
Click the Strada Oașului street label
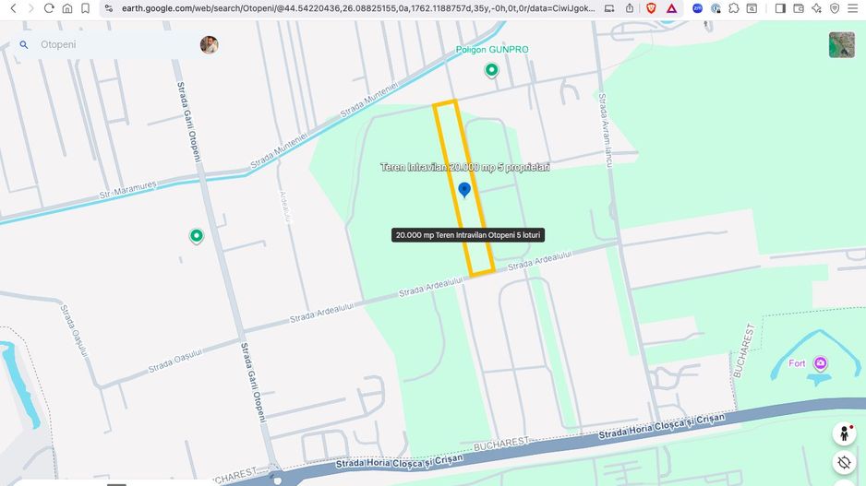pyautogui.click(x=175, y=361)
